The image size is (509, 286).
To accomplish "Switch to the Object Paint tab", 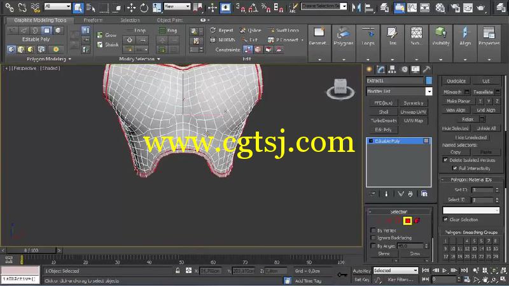I will point(170,20).
